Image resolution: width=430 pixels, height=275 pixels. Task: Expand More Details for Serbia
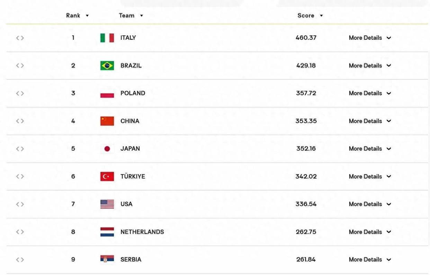pos(370,259)
